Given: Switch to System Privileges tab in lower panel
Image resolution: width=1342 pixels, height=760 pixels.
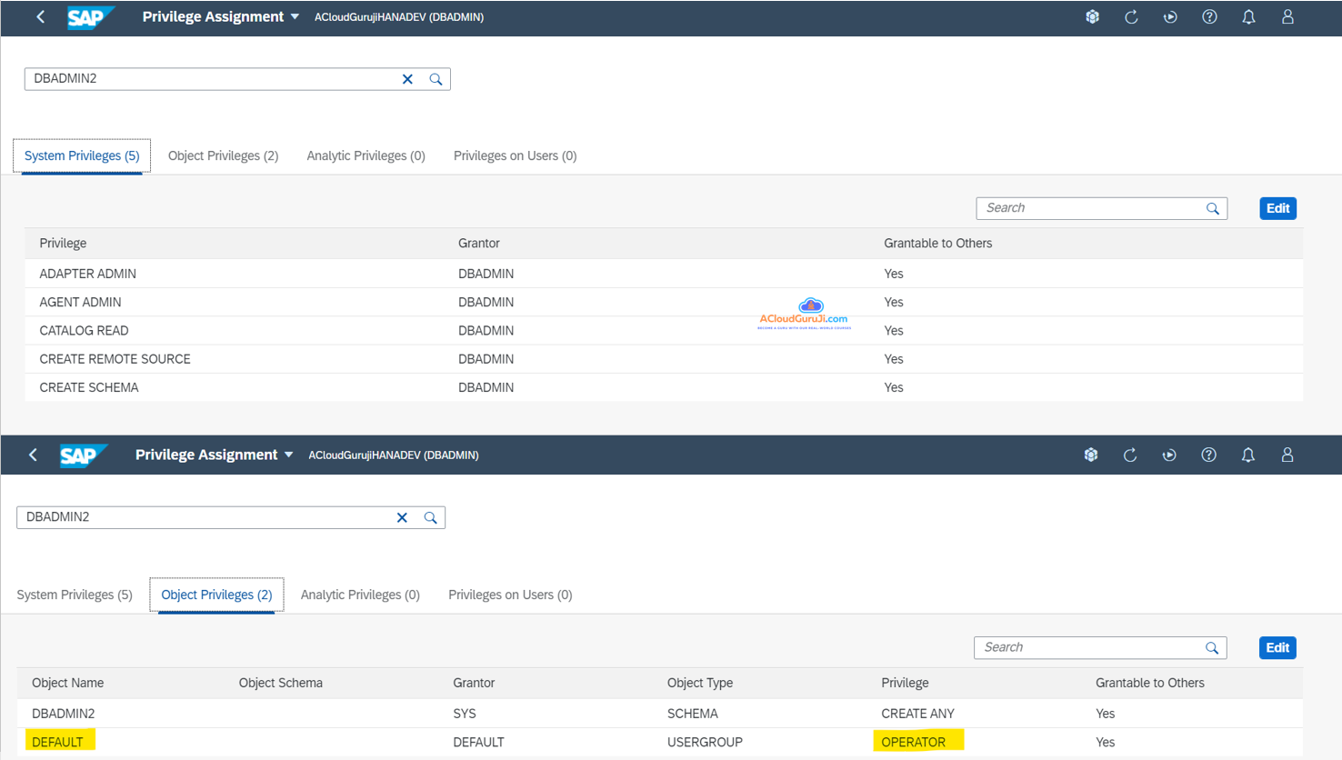Looking at the screenshot, I should click(x=75, y=595).
